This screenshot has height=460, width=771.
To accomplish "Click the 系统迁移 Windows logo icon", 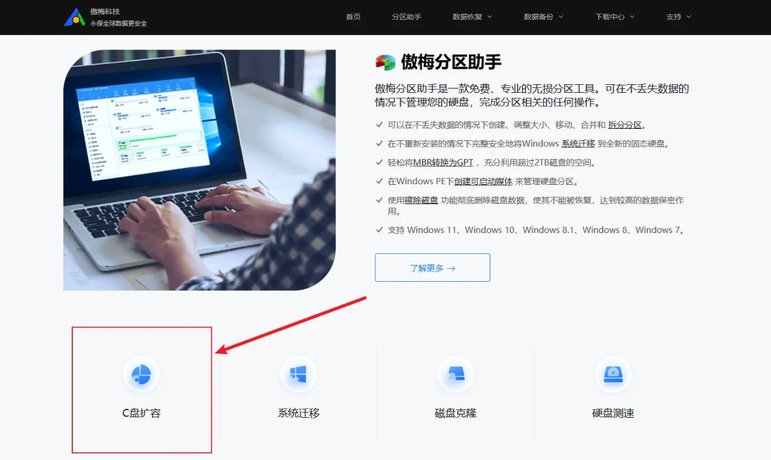I will (x=299, y=374).
